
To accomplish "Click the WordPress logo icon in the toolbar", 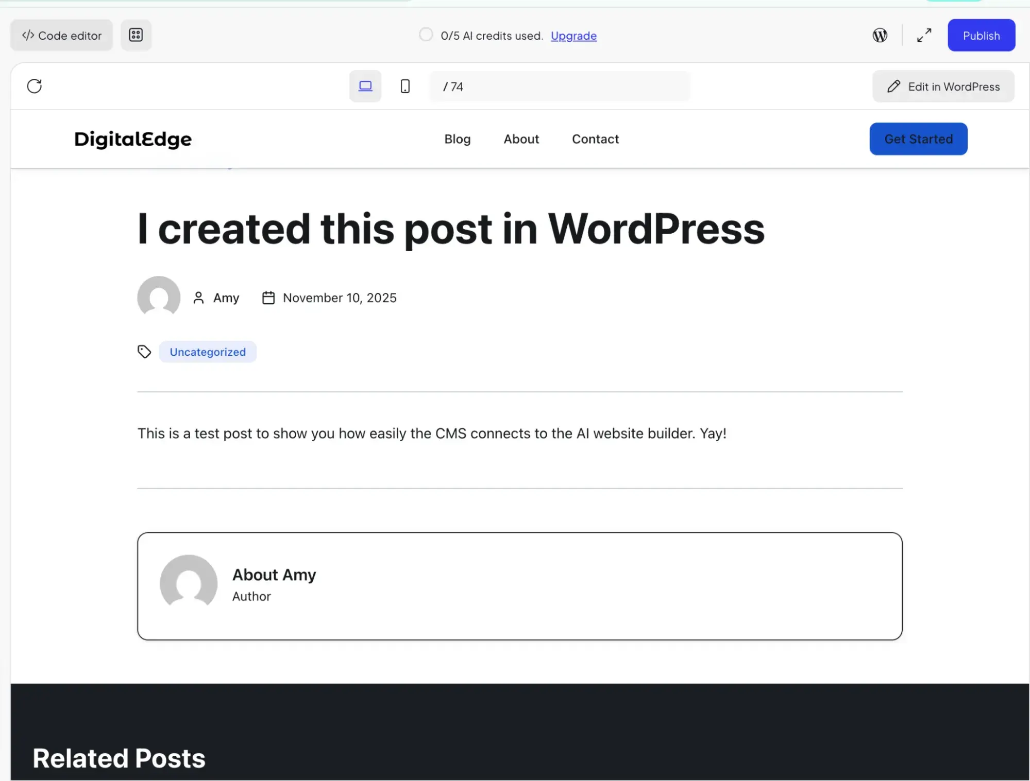I will pos(880,35).
